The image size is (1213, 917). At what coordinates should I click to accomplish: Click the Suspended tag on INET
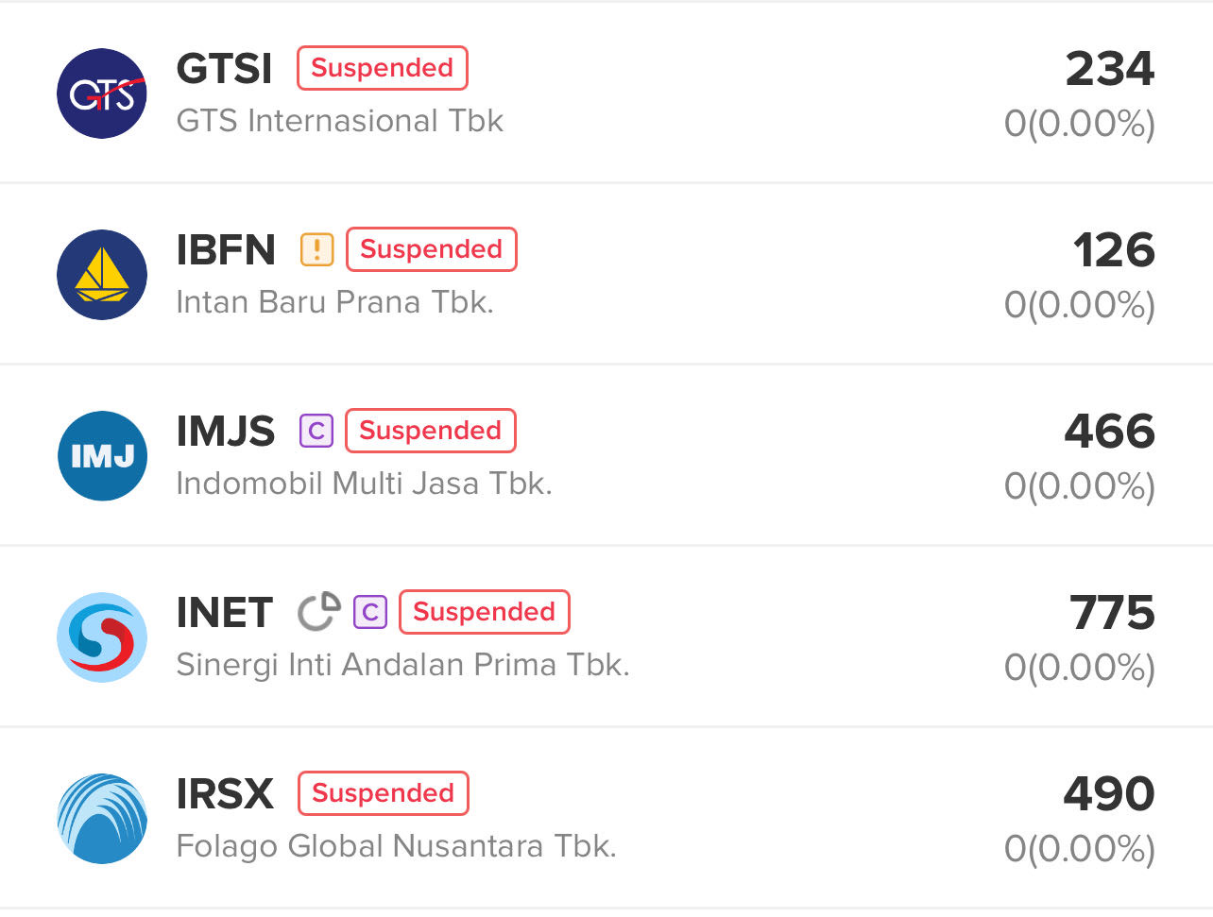point(485,612)
